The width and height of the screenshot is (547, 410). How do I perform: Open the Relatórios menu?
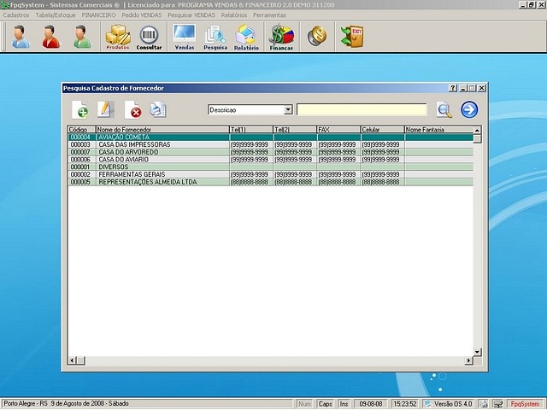(x=233, y=15)
